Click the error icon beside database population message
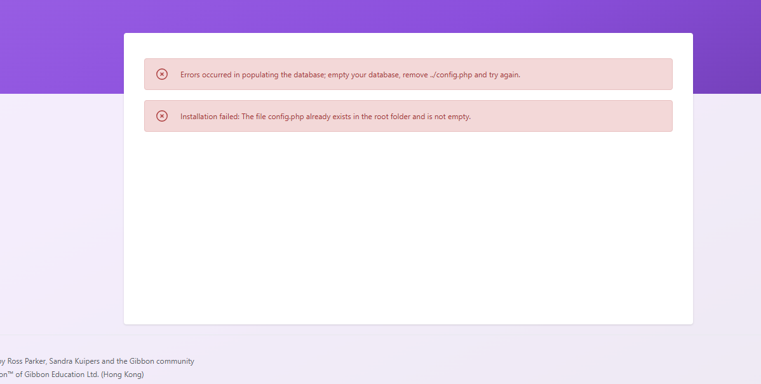Screen dimensions: 761x384 (x=162, y=74)
